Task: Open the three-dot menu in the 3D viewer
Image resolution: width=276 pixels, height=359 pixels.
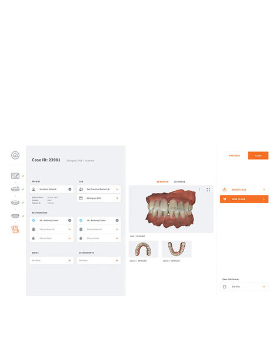Action: point(199,190)
